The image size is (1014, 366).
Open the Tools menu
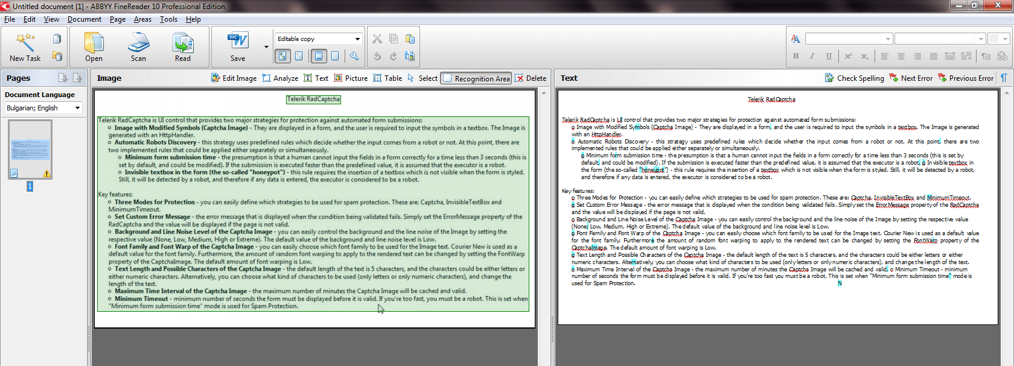coord(168,19)
